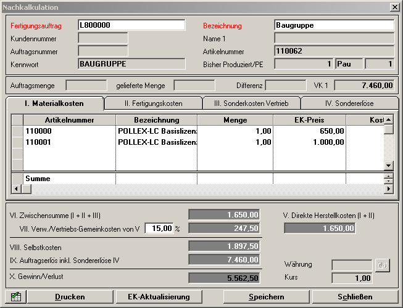Click the EK-Preis column header
The height and width of the screenshot is (308, 403).
pos(309,120)
